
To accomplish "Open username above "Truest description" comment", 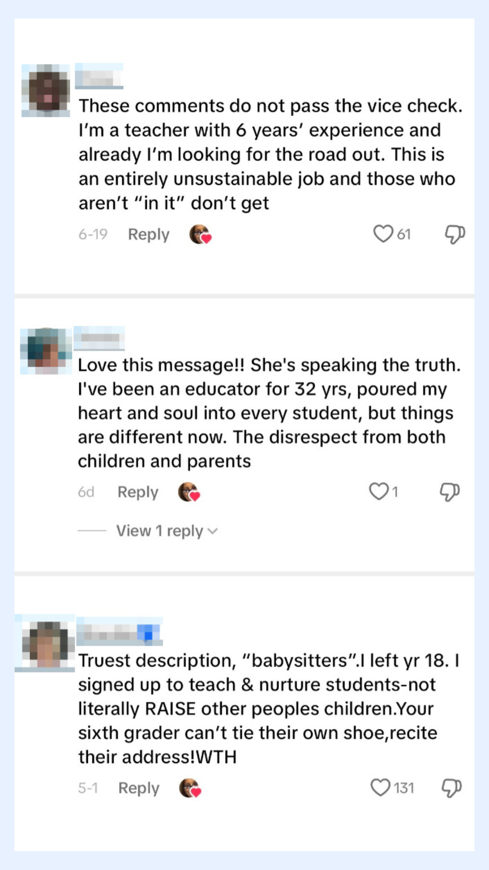I will coord(120,632).
